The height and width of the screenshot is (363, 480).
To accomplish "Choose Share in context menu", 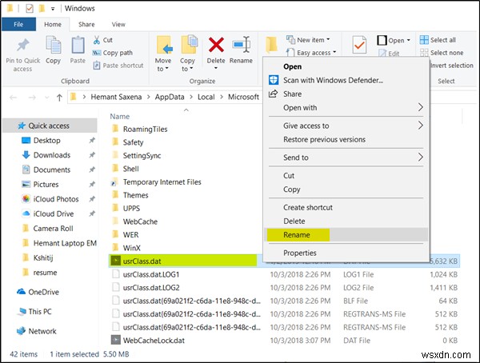I will tap(346, 94).
